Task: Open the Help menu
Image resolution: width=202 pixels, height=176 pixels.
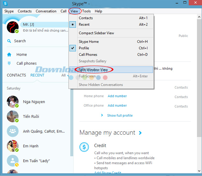Action: tap(99, 11)
